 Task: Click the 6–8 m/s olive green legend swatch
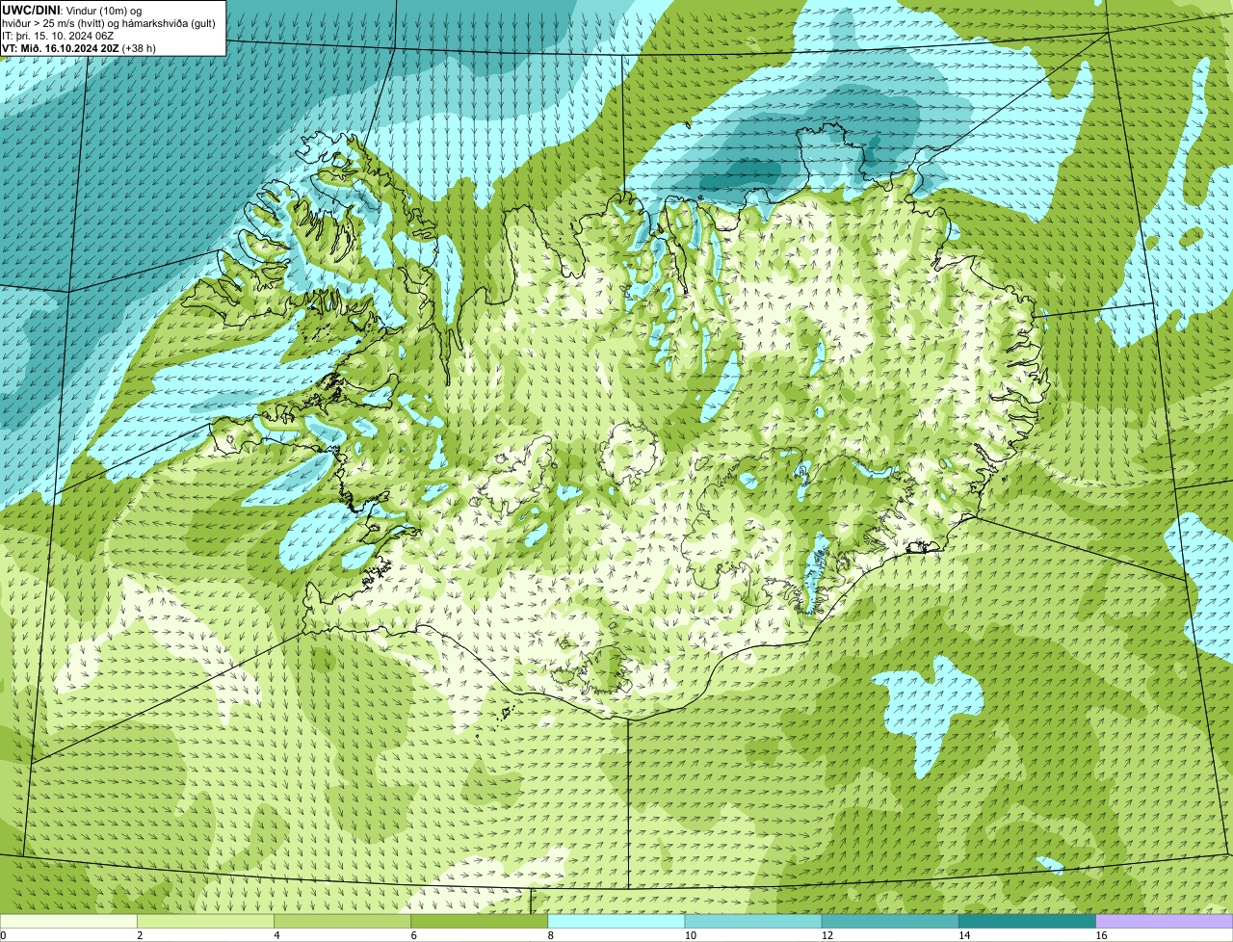[x=479, y=921]
